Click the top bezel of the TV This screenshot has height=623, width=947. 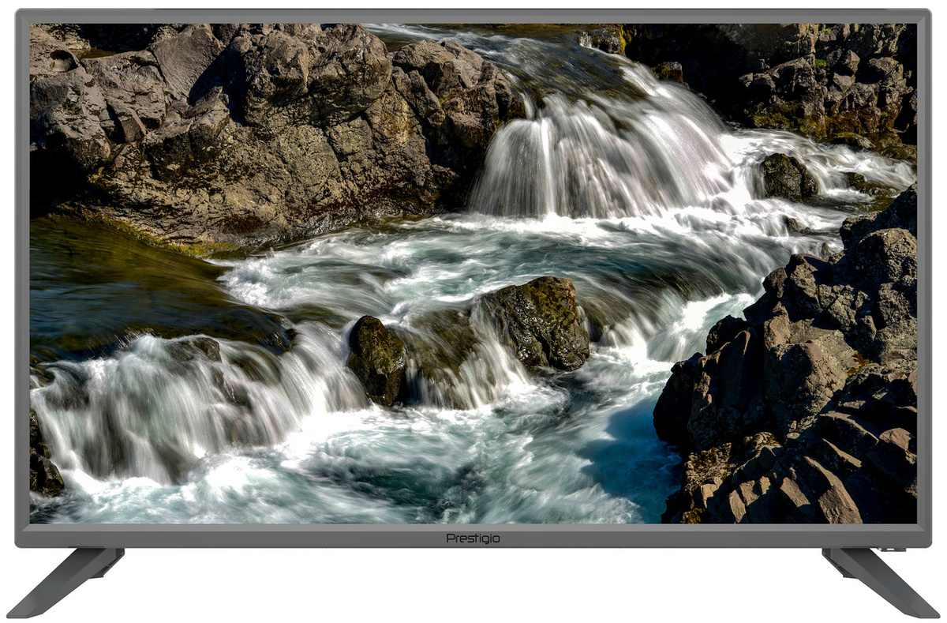[473, 17]
